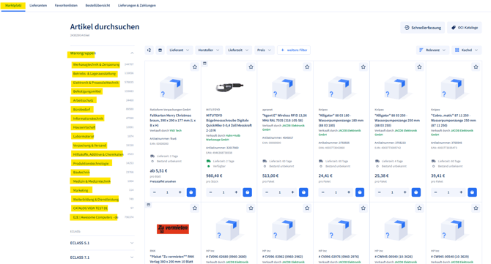Click the catalog icon left of Lieferant filter
This screenshot has height=264, width=491.
[x=160, y=50]
